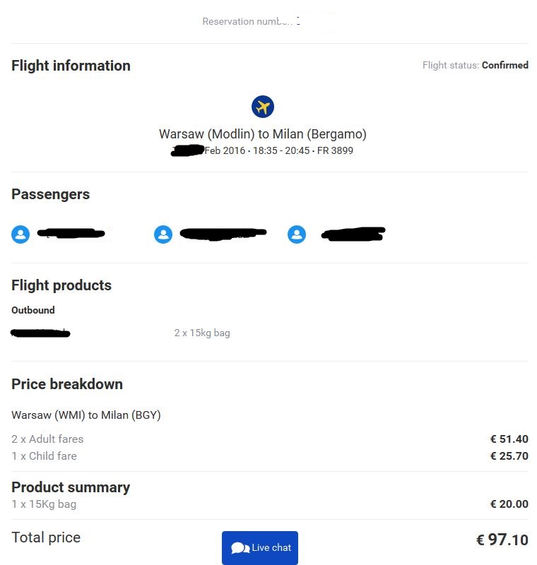The image size is (537, 565).
Task: Select the first passenger avatar icon
Action: [x=20, y=234]
